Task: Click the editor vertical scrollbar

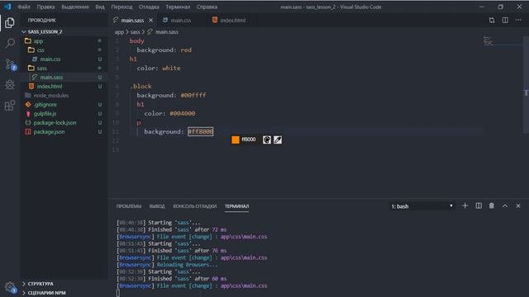Action: coord(526,84)
